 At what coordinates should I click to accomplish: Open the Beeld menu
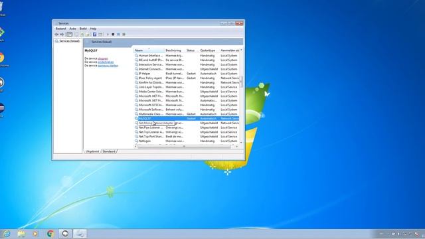click(x=83, y=29)
